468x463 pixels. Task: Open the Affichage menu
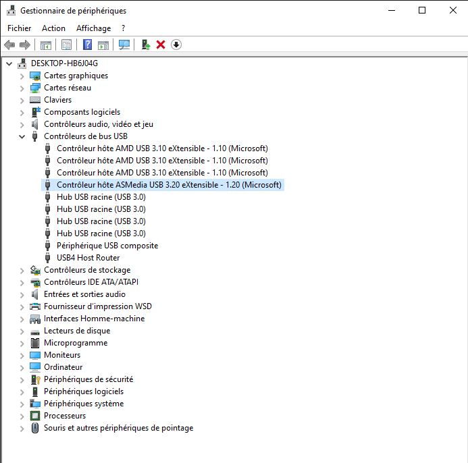click(93, 28)
